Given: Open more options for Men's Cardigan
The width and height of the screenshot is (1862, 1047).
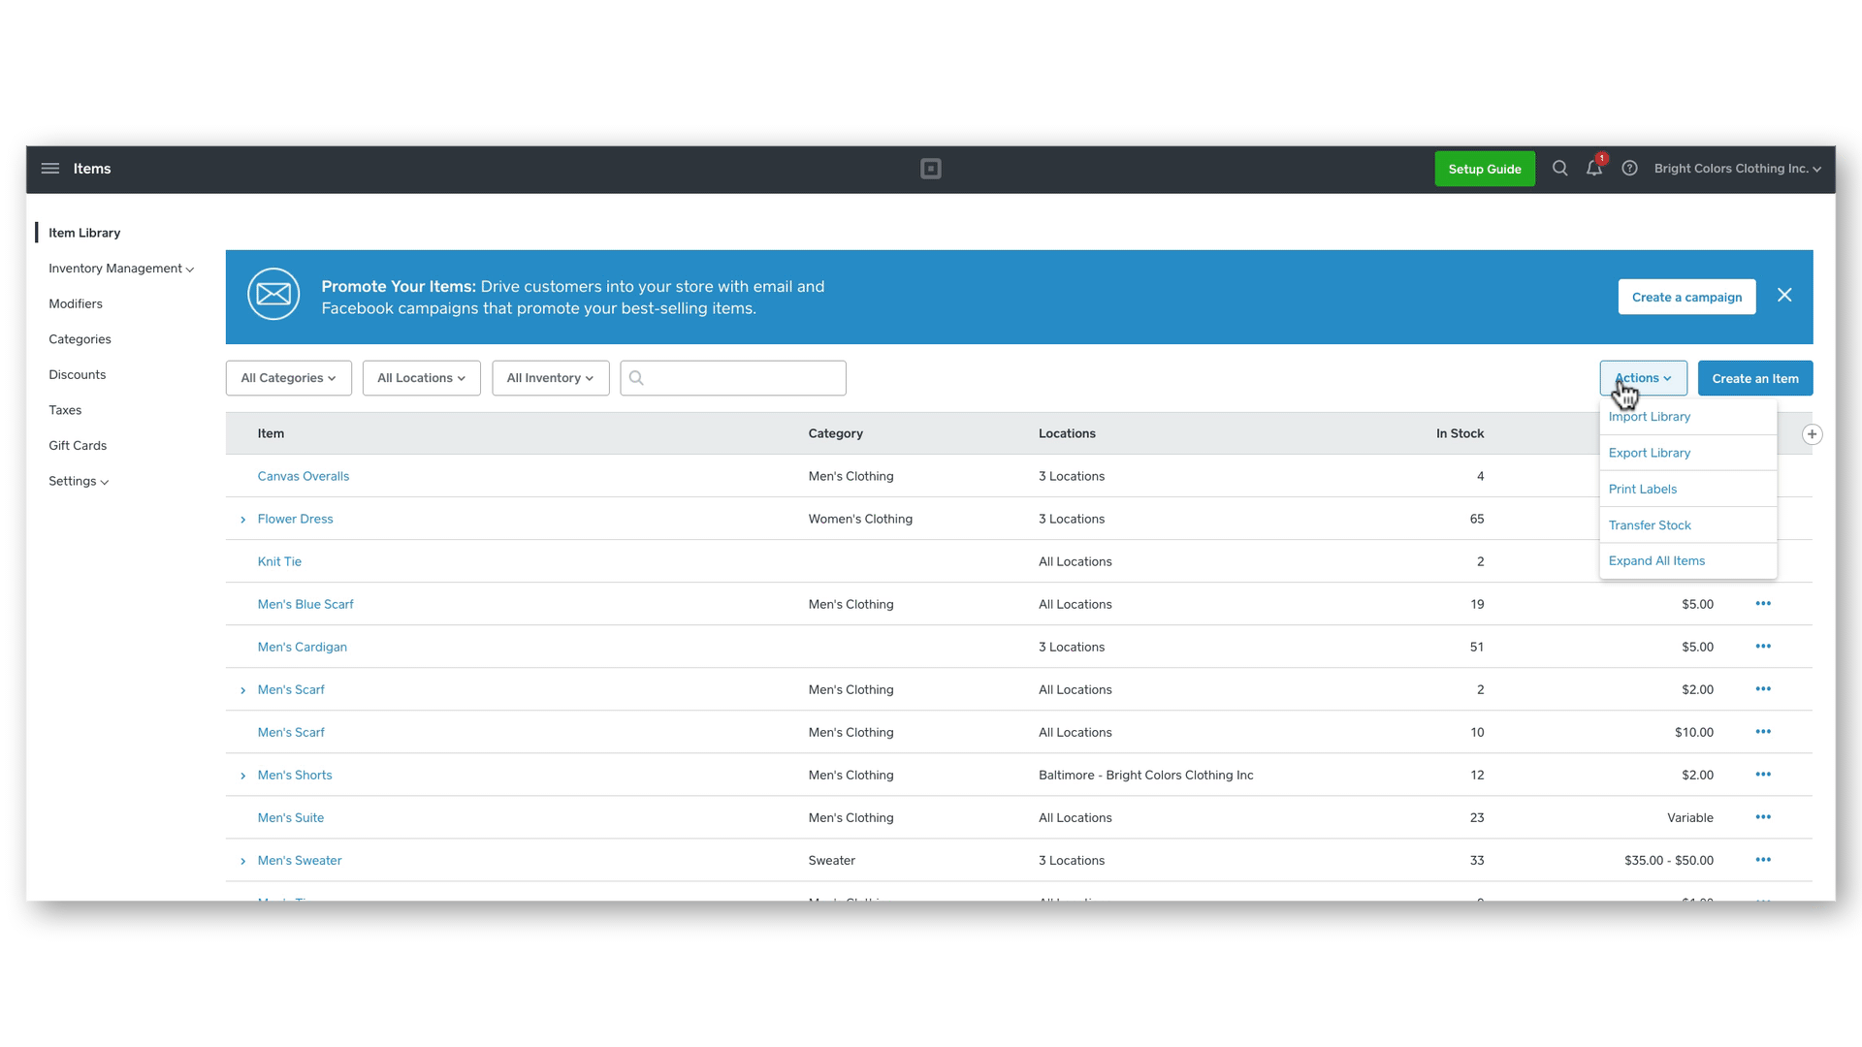Looking at the screenshot, I should click(x=1763, y=647).
